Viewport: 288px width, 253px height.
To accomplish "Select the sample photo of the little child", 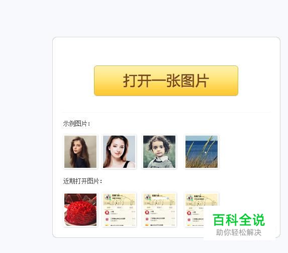I will click(159, 152).
